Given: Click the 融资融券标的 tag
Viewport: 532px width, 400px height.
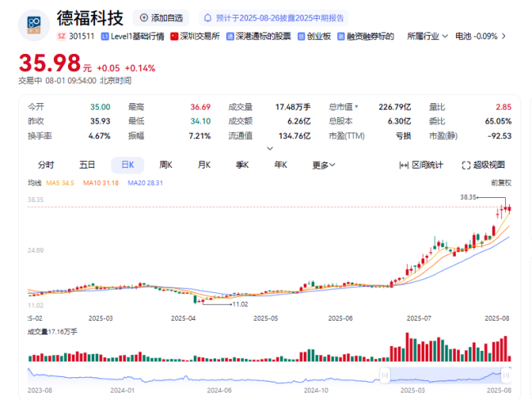Looking at the screenshot, I should (364, 37).
